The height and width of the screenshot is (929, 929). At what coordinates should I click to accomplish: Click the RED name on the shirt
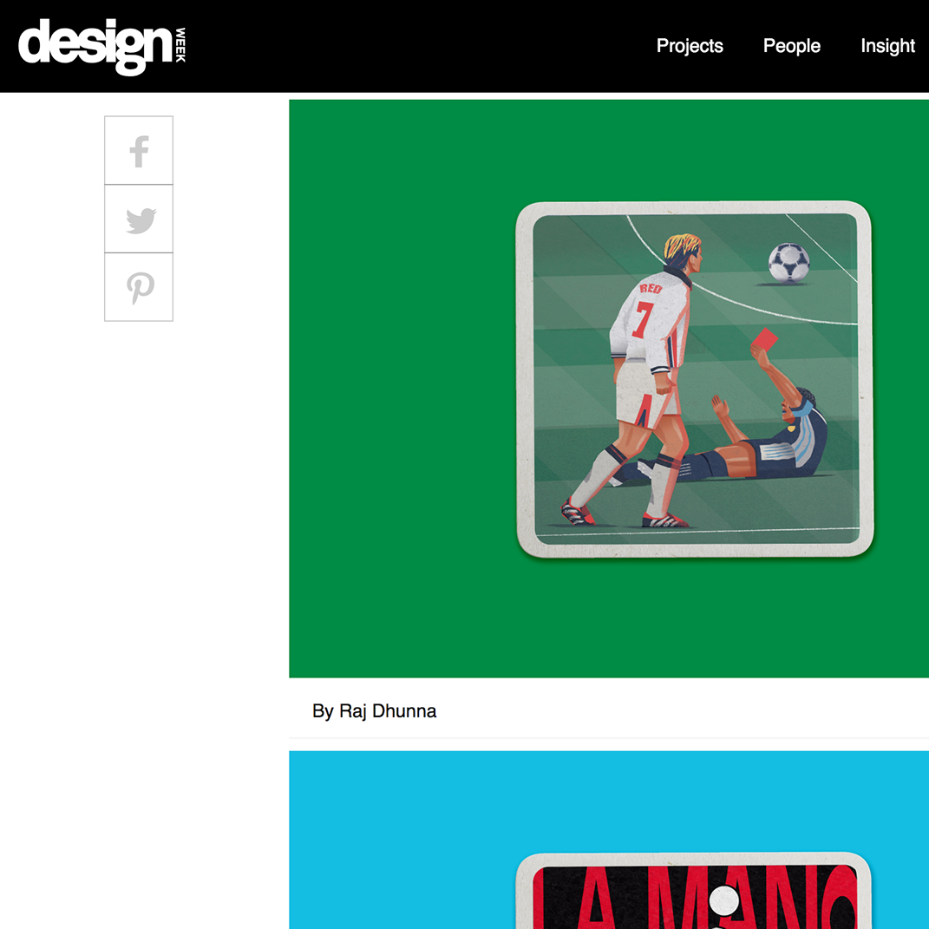(650, 289)
